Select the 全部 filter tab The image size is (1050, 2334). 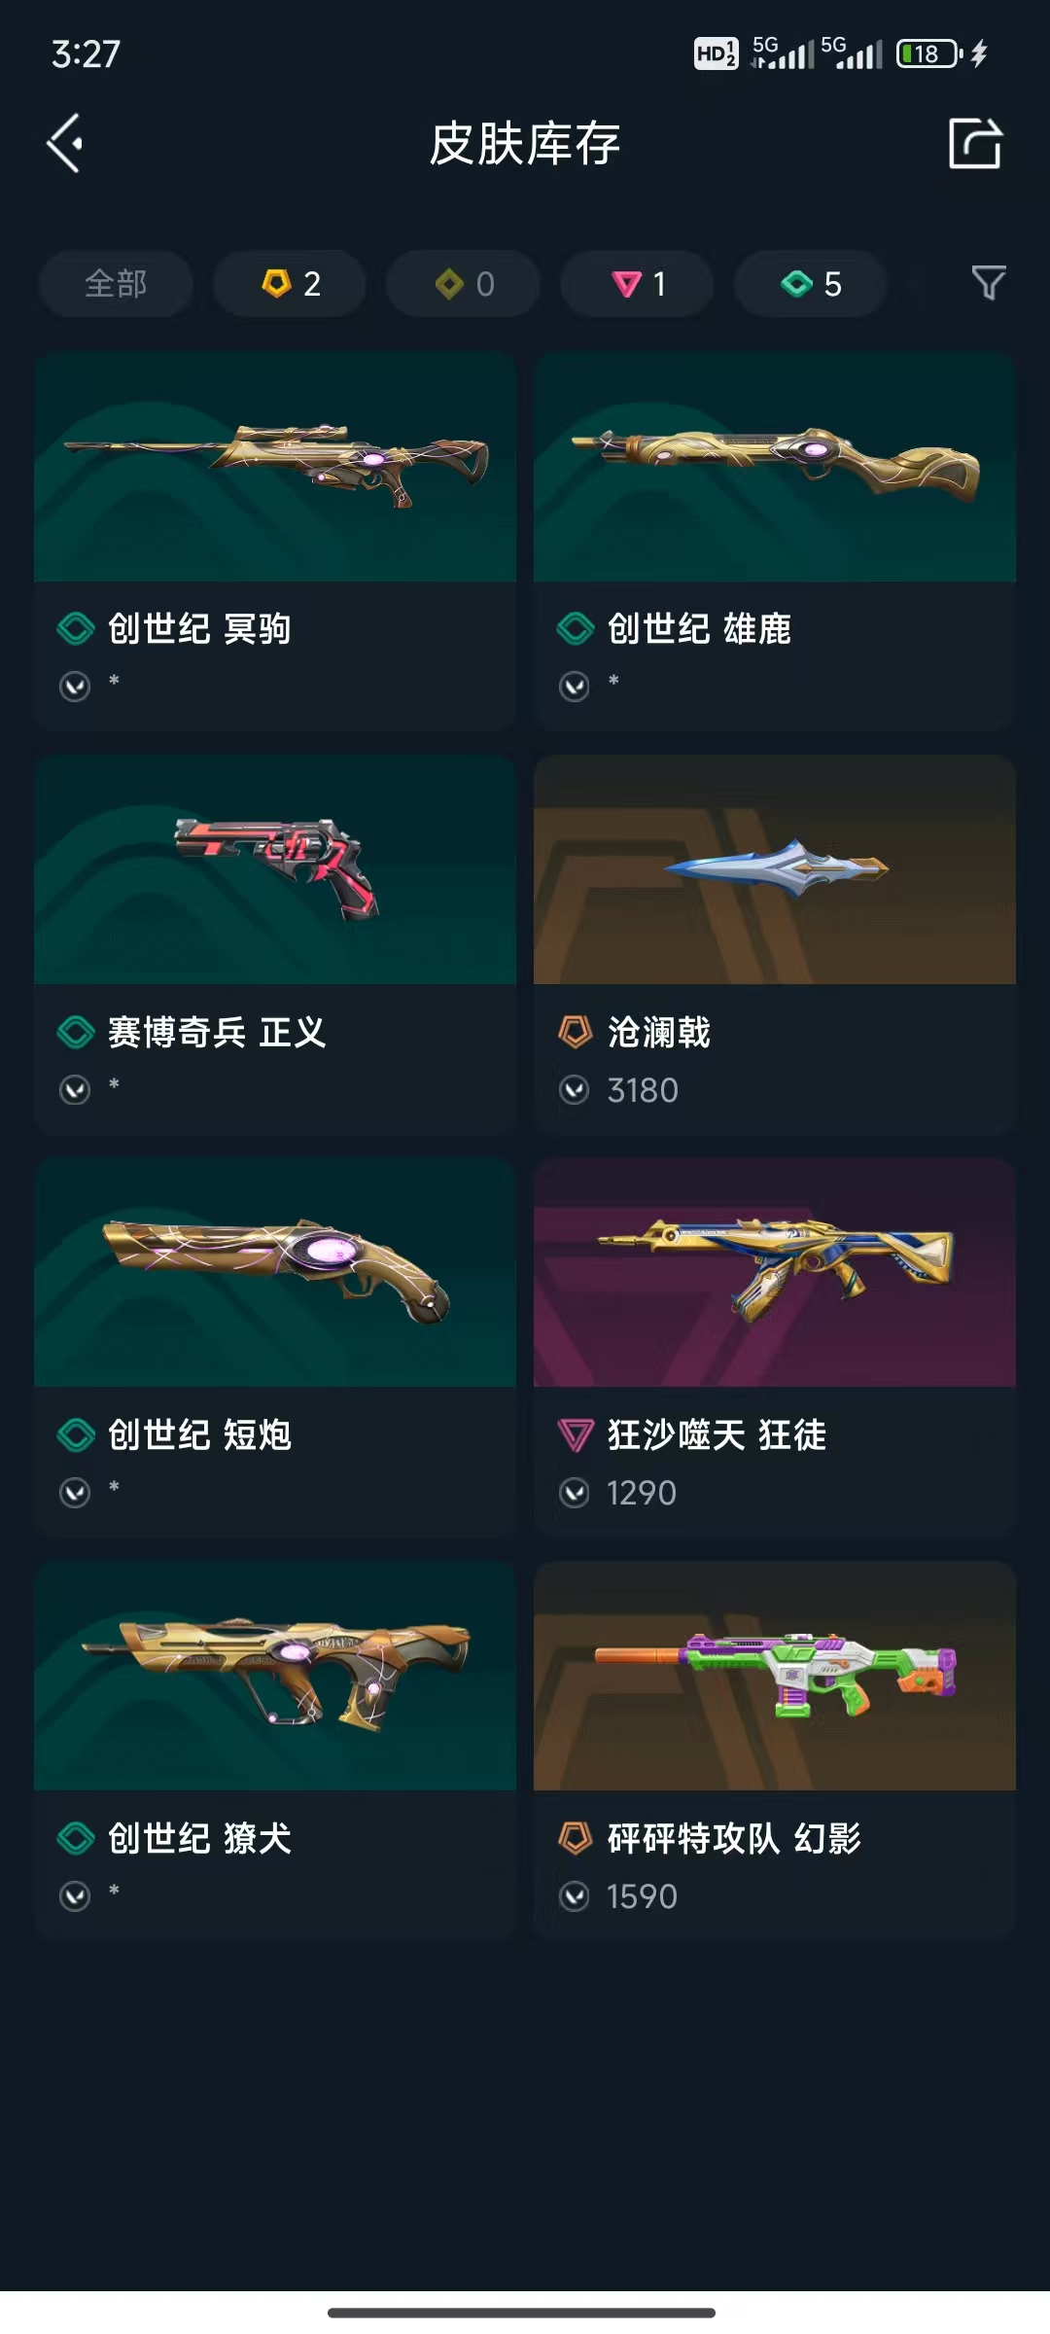[116, 284]
